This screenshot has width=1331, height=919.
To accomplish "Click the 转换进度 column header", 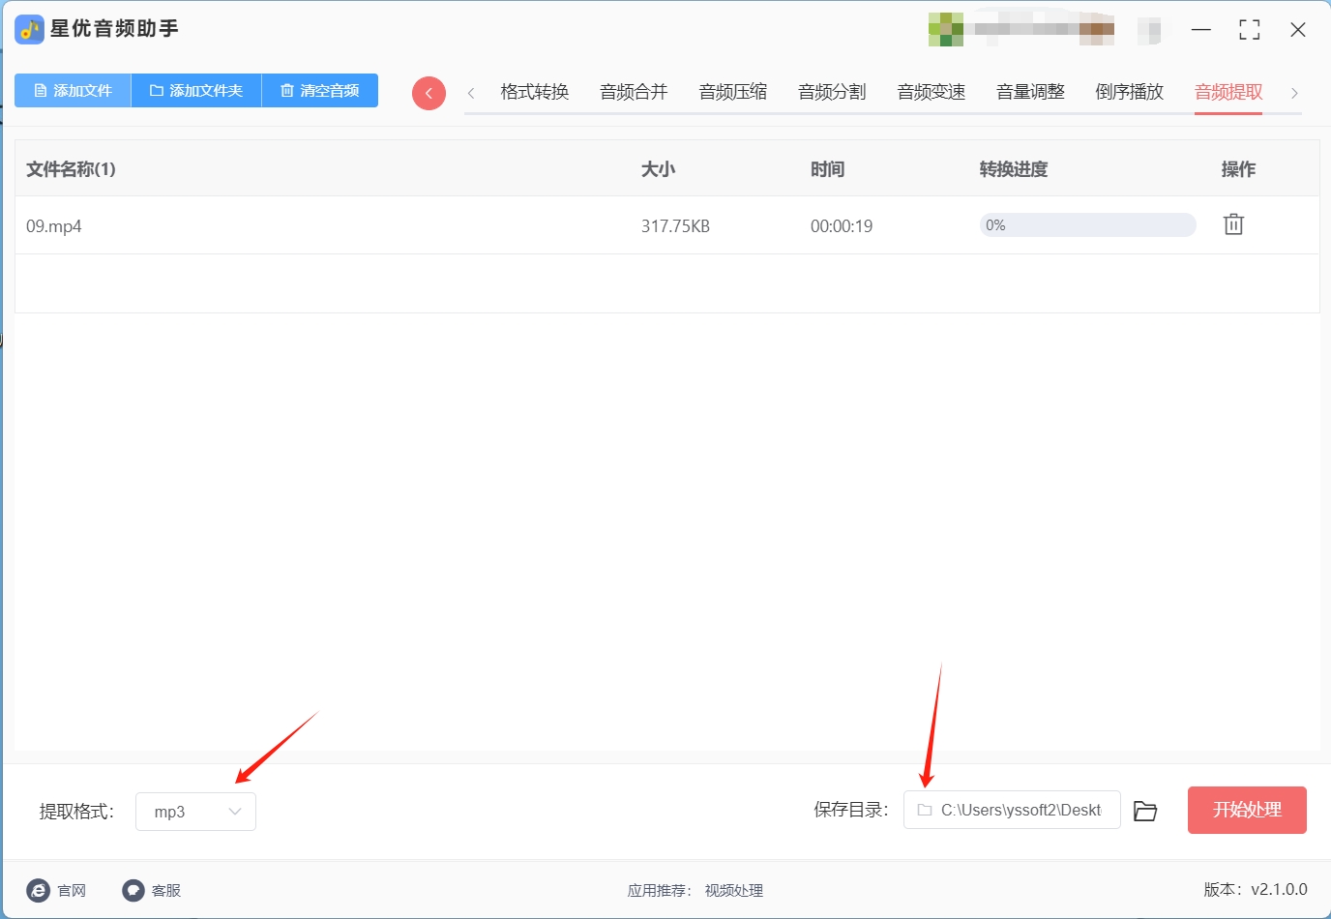I will [x=1013, y=169].
